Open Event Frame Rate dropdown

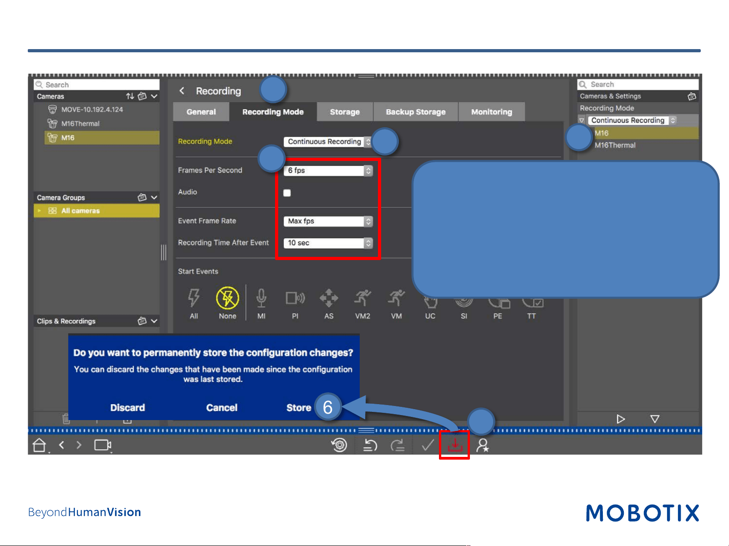328,221
